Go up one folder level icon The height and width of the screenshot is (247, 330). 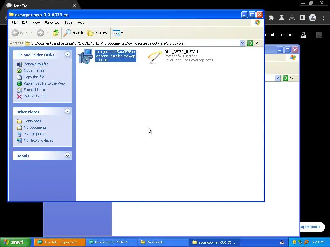(x=56, y=33)
